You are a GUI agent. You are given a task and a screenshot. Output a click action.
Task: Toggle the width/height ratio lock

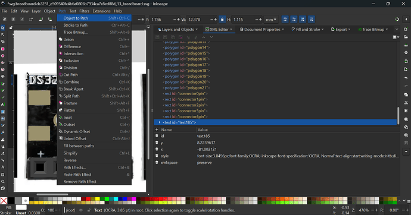(x=222, y=20)
